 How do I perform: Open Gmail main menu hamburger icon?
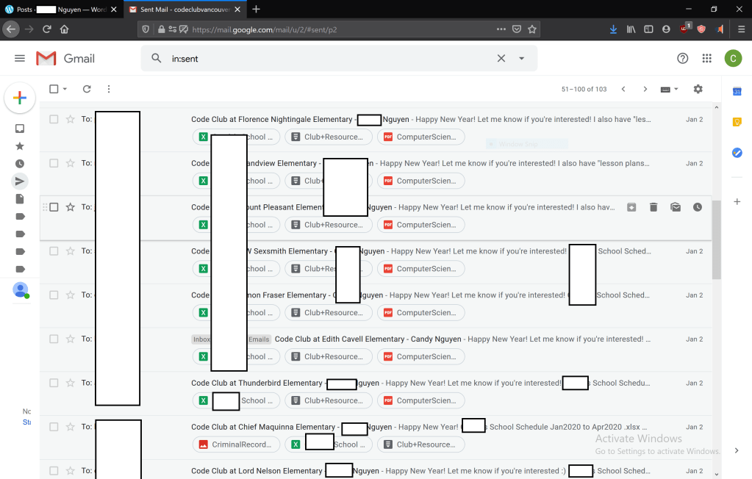(x=20, y=58)
